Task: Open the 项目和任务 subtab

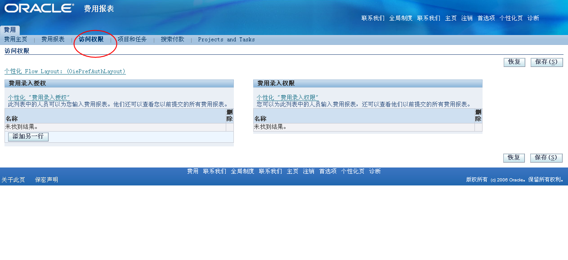Action: tap(132, 40)
